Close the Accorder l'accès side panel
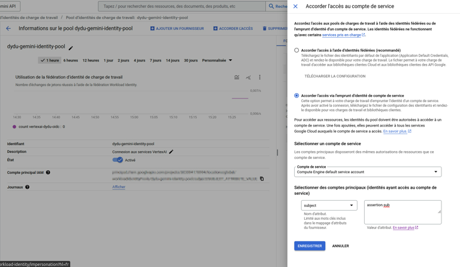Image resolution: width=460 pixels, height=267 pixels. pyautogui.click(x=295, y=7)
